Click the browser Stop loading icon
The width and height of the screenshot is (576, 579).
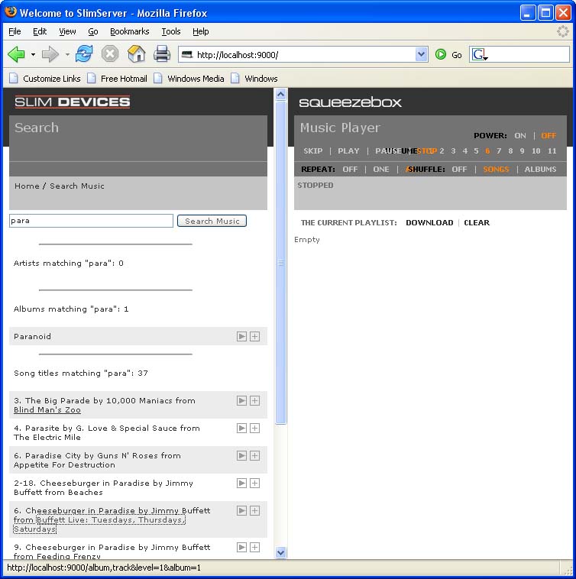click(x=110, y=54)
